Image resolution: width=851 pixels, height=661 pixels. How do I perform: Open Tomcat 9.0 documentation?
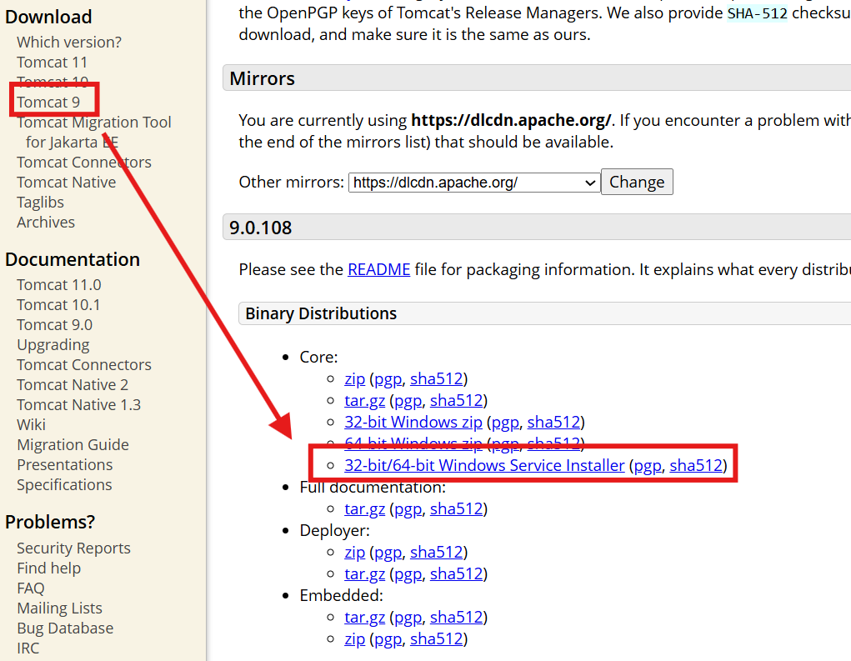[55, 325]
